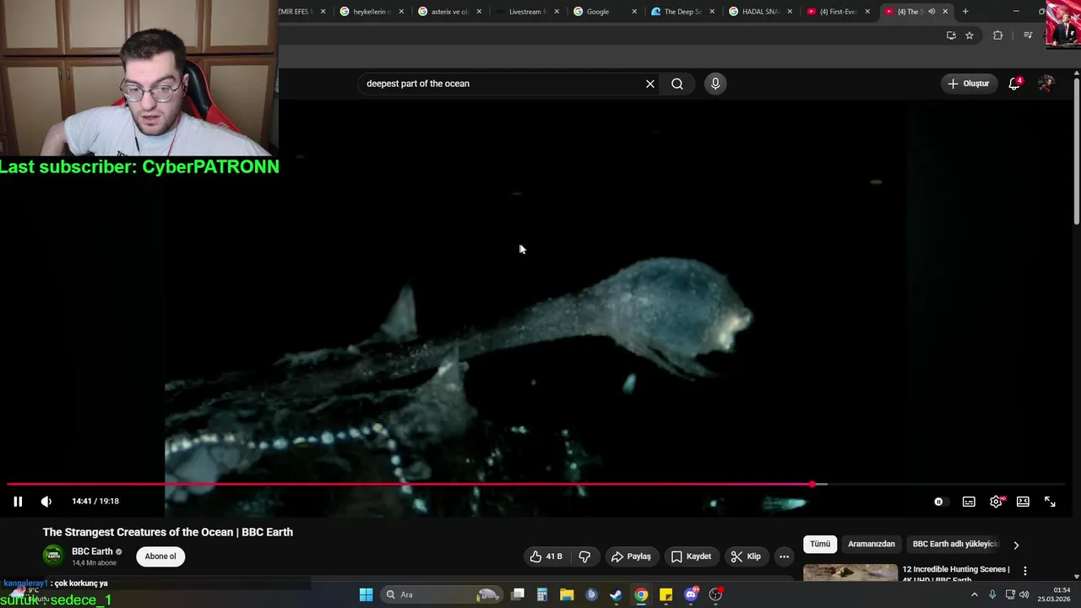1081x608 pixels.
Task: Bookmark this page with the star
Action: coord(970,35)
